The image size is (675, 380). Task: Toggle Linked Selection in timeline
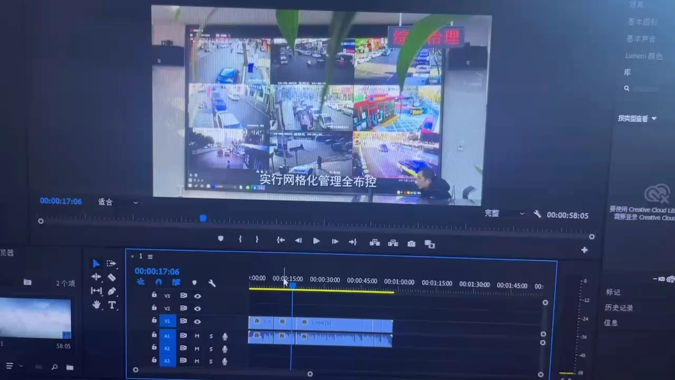click(176, 282)
